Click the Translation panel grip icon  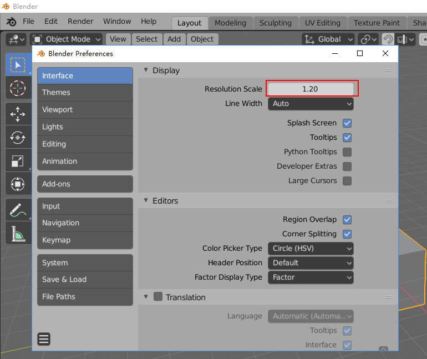389,297
